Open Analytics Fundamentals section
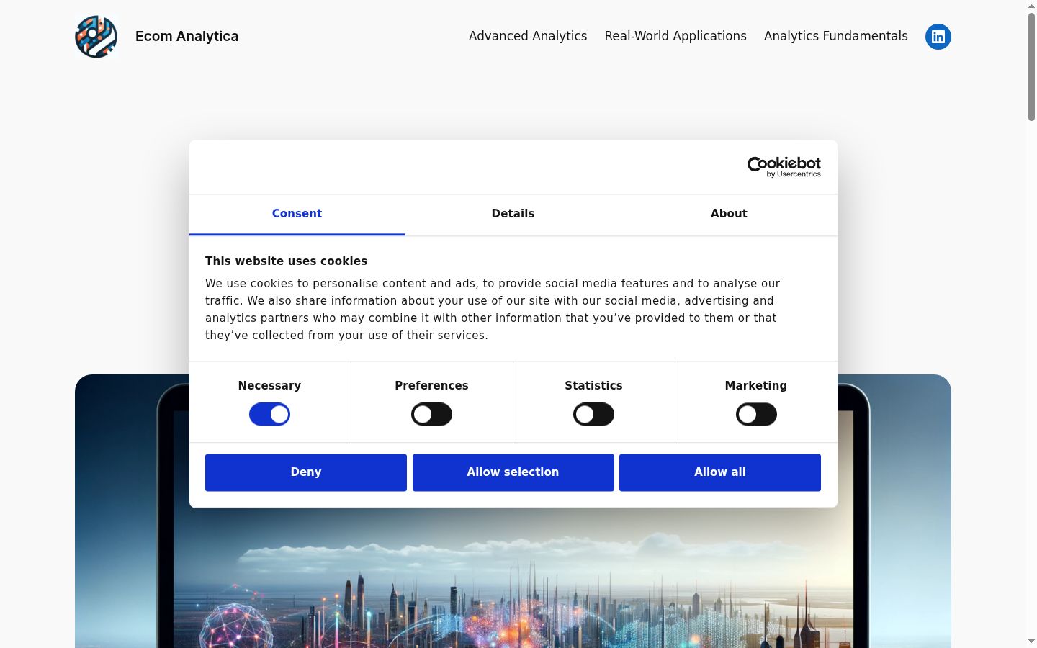The image size is (1037, 648). tap(835, 36)
